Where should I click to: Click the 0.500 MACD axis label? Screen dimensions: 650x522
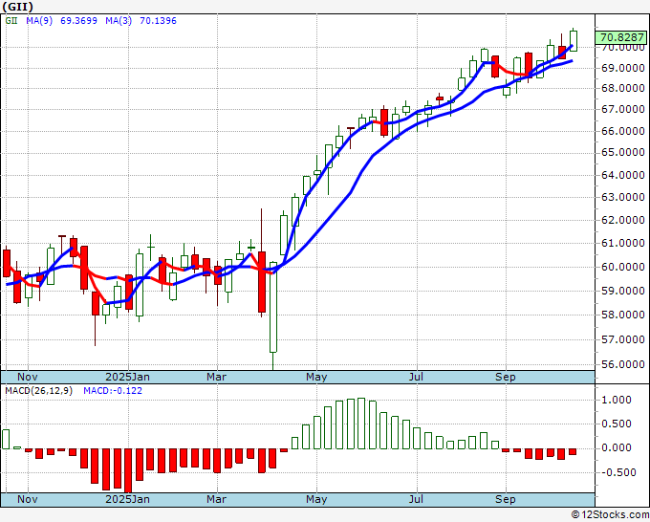[x=616, y=424]
